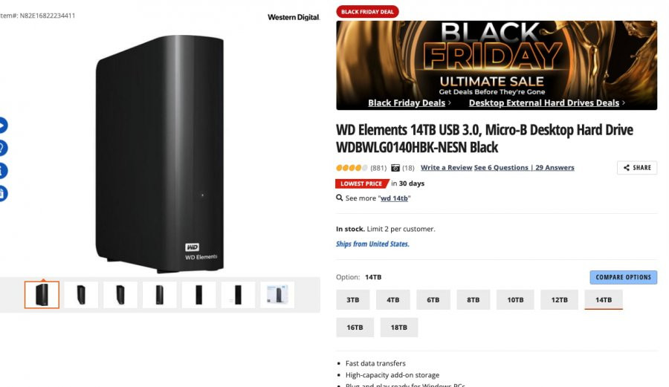The image size is (669, 387).
Task: Click the Share button
Action: [636, 167]
